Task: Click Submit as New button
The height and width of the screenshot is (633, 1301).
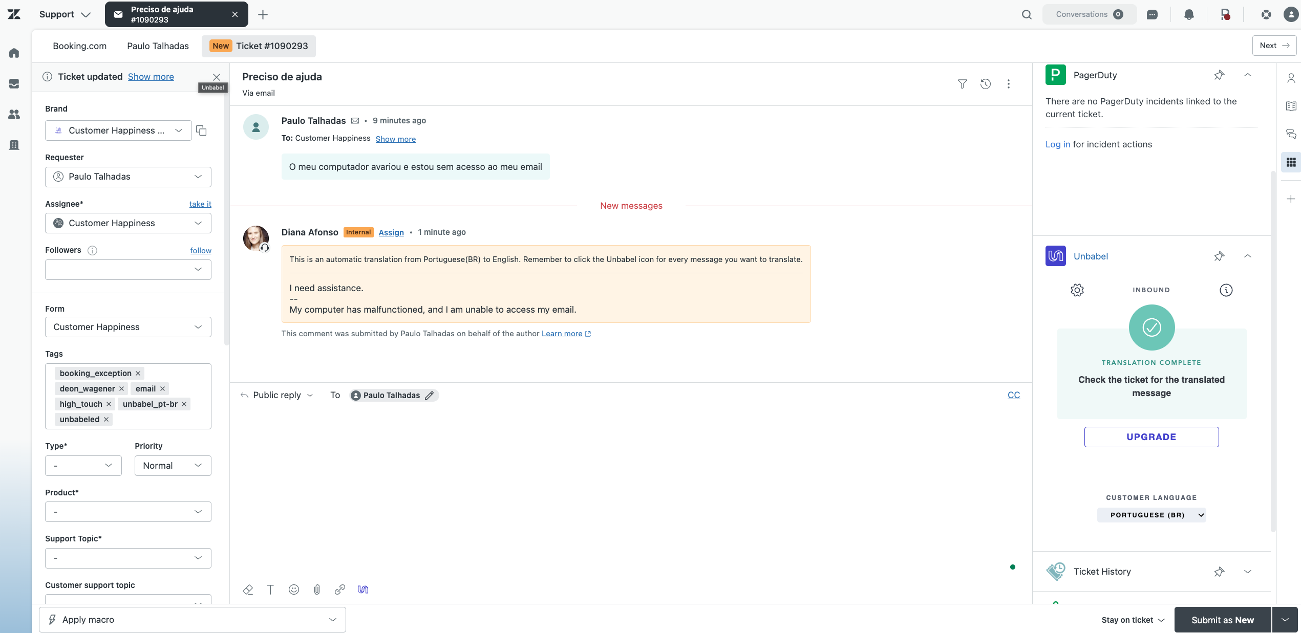Action: 1223,620
